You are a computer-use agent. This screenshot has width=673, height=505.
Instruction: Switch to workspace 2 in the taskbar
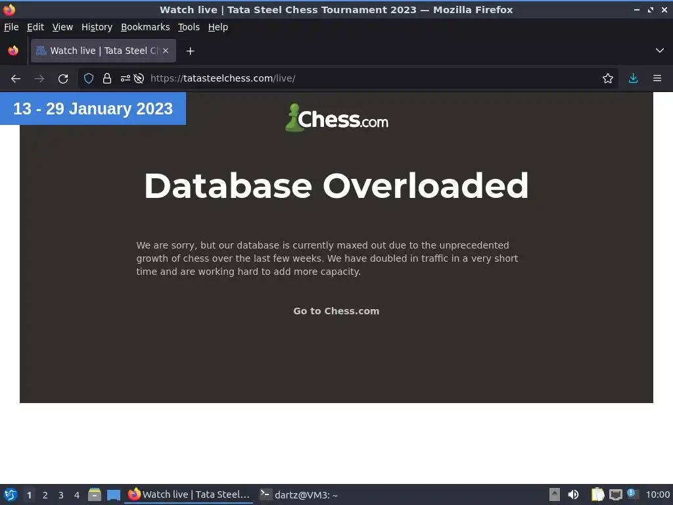45,495
